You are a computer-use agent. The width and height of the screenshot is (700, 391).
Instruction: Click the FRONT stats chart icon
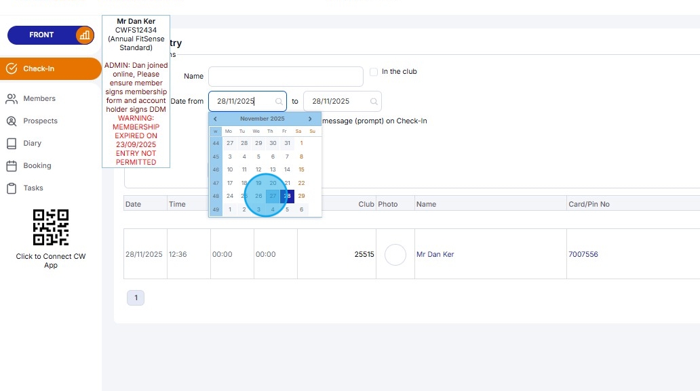pos(84,35)
